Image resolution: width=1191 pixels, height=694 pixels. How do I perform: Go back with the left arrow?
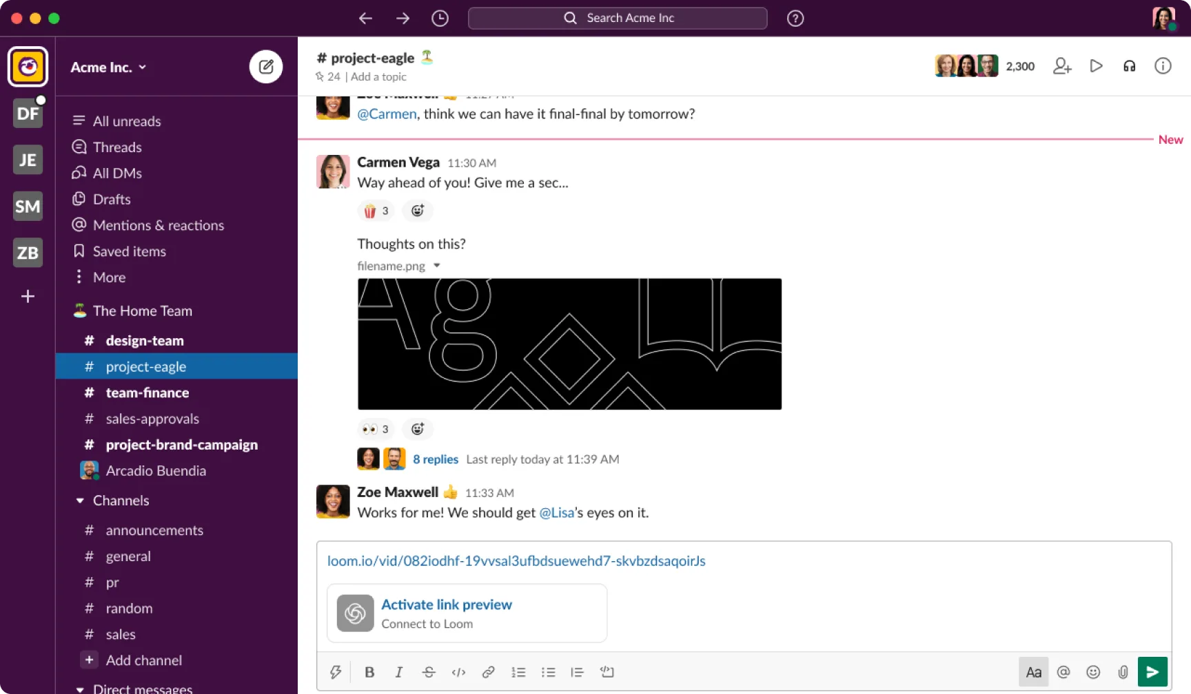click(365, 19)
